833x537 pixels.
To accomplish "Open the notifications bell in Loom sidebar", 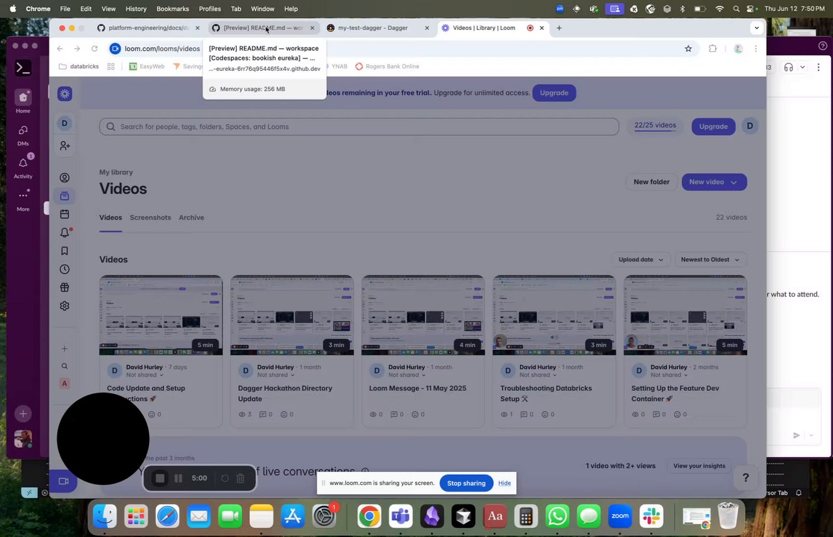I will click(64, 232).
